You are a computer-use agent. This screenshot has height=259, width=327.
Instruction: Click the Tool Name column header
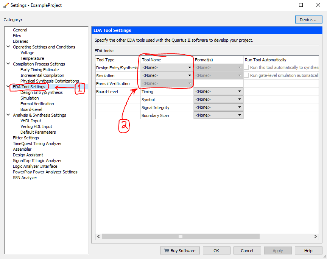[x=167, y=60]
